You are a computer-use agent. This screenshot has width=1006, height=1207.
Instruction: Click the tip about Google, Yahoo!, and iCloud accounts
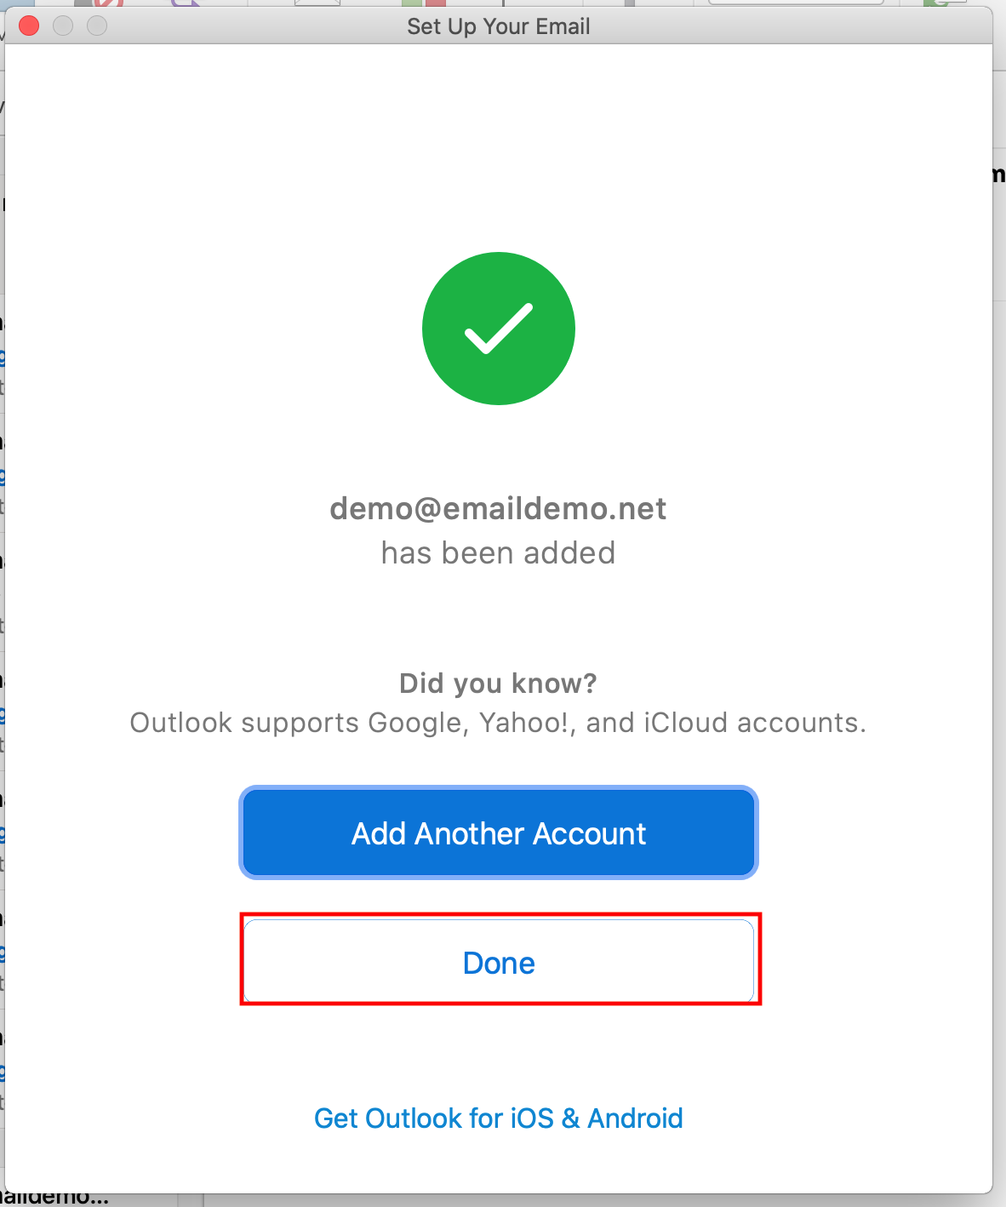(498, 722)
